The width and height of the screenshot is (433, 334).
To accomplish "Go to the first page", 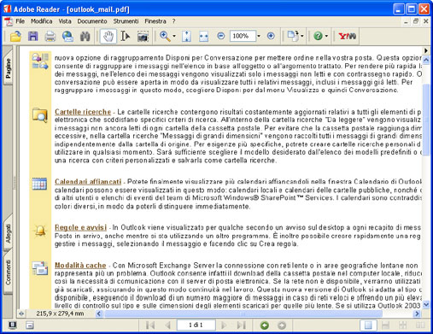I will (150, 325).
